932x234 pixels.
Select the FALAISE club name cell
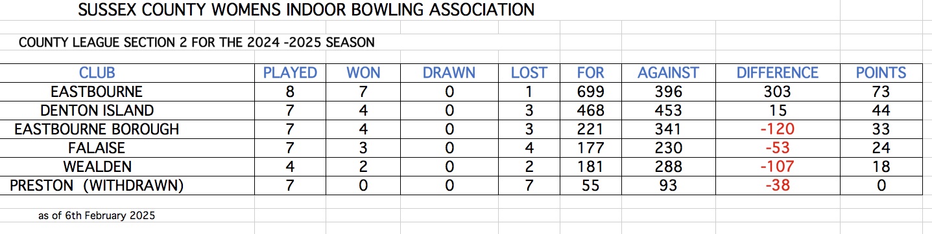(97, 148)
